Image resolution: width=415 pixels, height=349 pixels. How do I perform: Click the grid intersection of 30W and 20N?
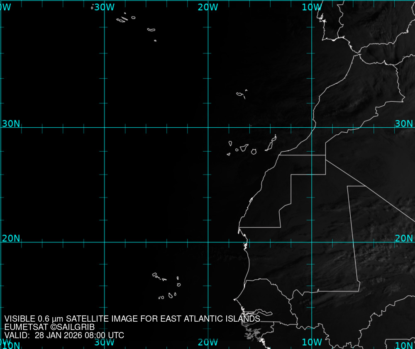pos(104,242)
